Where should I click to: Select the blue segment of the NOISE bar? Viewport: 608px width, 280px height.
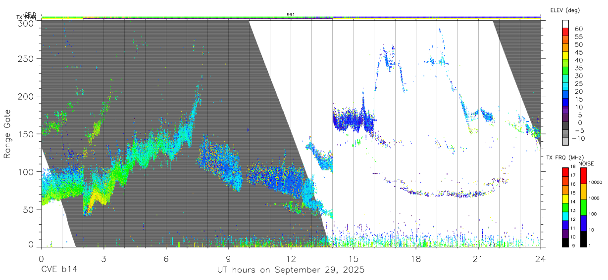tap(583, 223)
